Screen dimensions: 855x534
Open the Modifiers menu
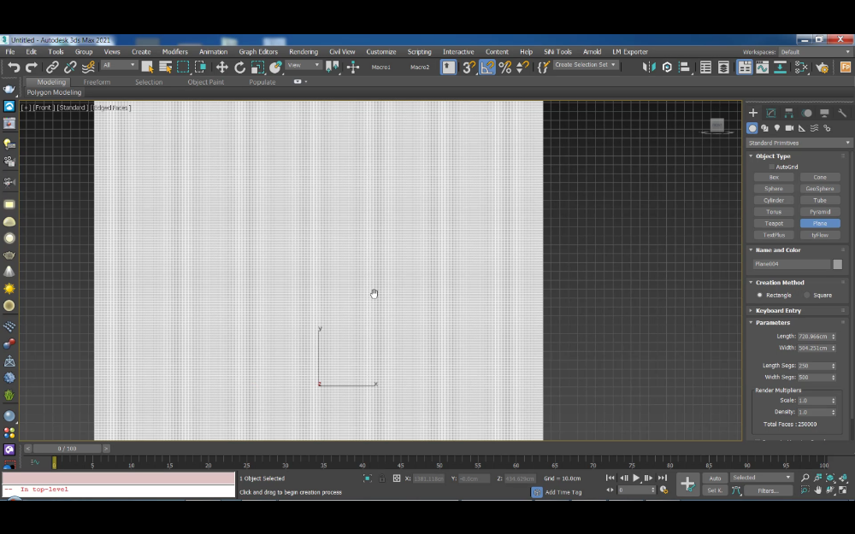pos(174,51)
